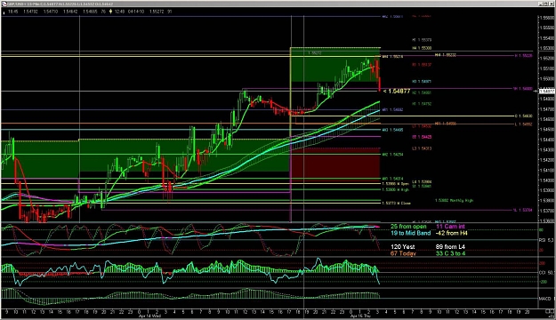Image resolution: width=556 pixels, height=320 pixels.
Task: Click the MACD indicator label
Action: [x=544, y=299]
